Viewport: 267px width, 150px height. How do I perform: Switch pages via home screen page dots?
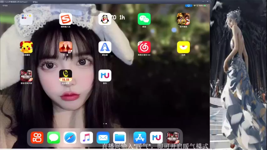click(x=105, y=124)
